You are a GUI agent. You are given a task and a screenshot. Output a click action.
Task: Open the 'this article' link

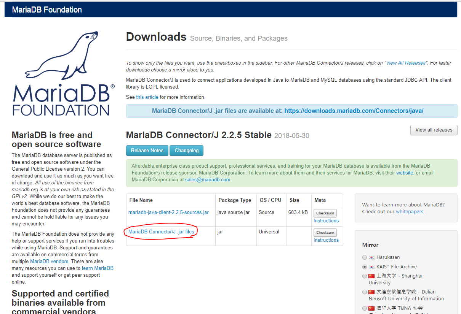click(147, 97)
